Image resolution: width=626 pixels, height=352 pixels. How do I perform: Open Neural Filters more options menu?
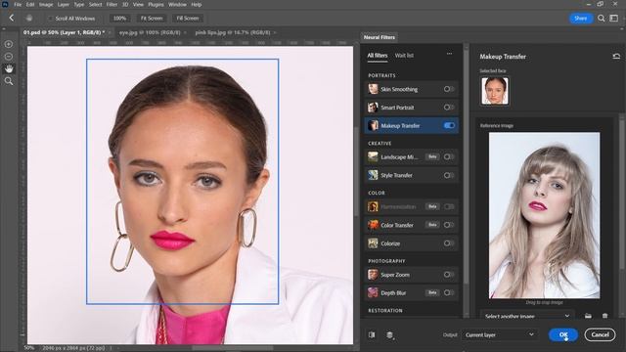(450, 54)
